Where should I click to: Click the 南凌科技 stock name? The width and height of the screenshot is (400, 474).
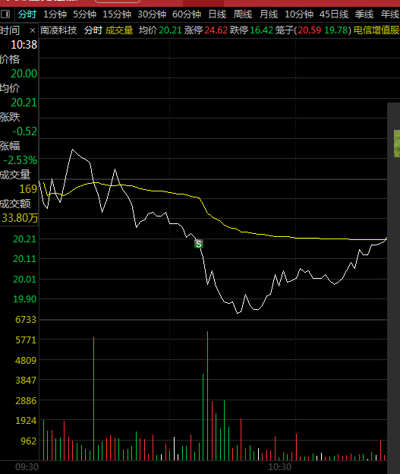[x=58, y=30]
